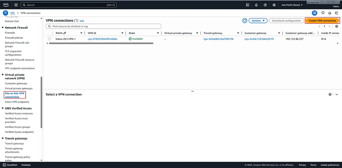Image resolution: width=342 pixels, height=168 pixels.
Task: Edit the Name column pencil icon
Action: (65, 33)
